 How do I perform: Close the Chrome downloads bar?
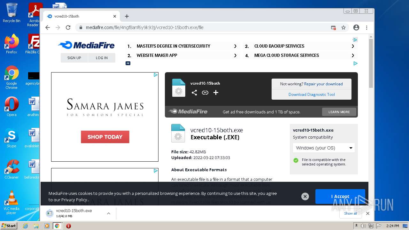click(368, 213)
